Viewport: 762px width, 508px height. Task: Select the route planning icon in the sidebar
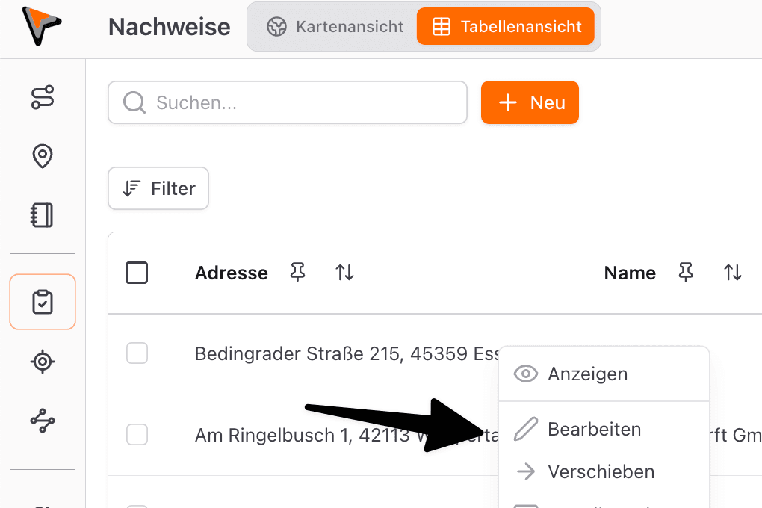[x=42, y=97]
